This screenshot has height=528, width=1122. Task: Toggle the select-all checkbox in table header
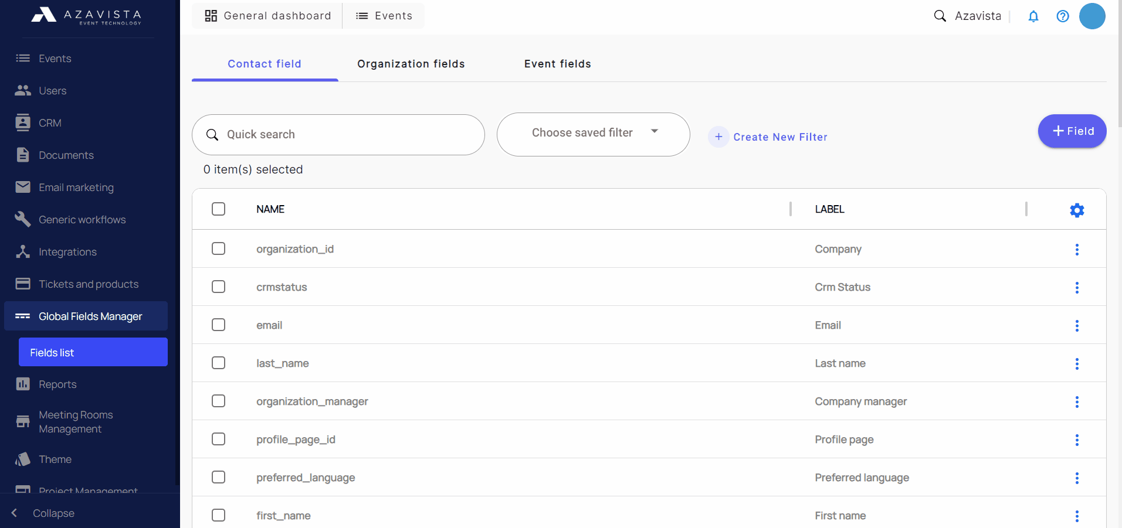pyautogui.click(x=218, y=209)
